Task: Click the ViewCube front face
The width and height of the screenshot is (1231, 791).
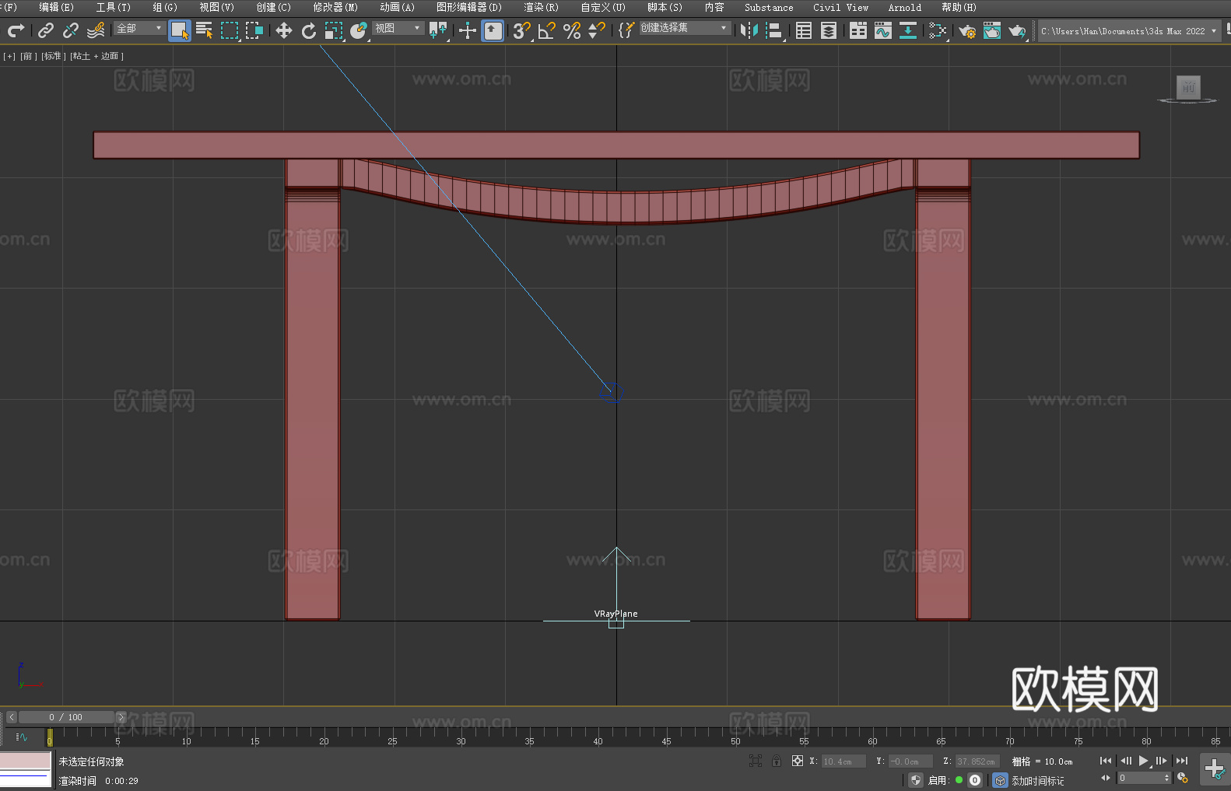Action: click(1188, 87)
